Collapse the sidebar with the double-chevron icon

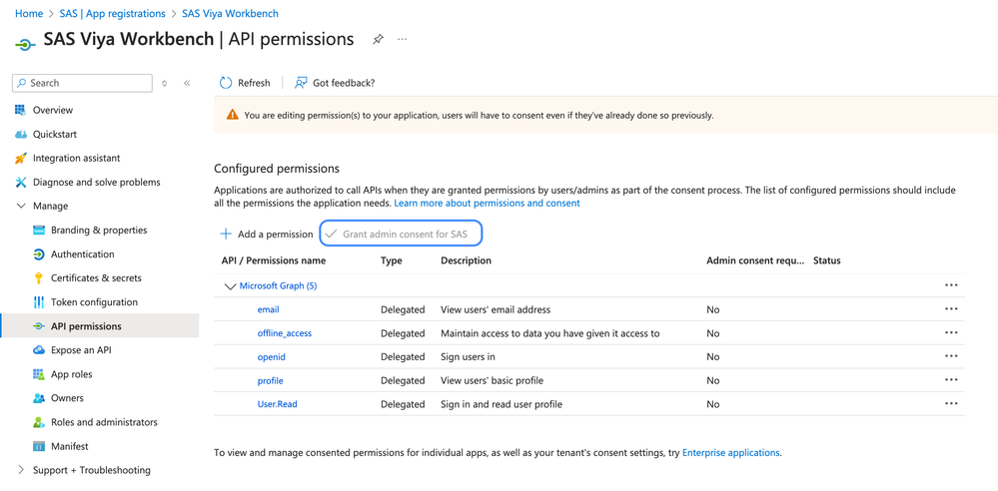(187, 83)
